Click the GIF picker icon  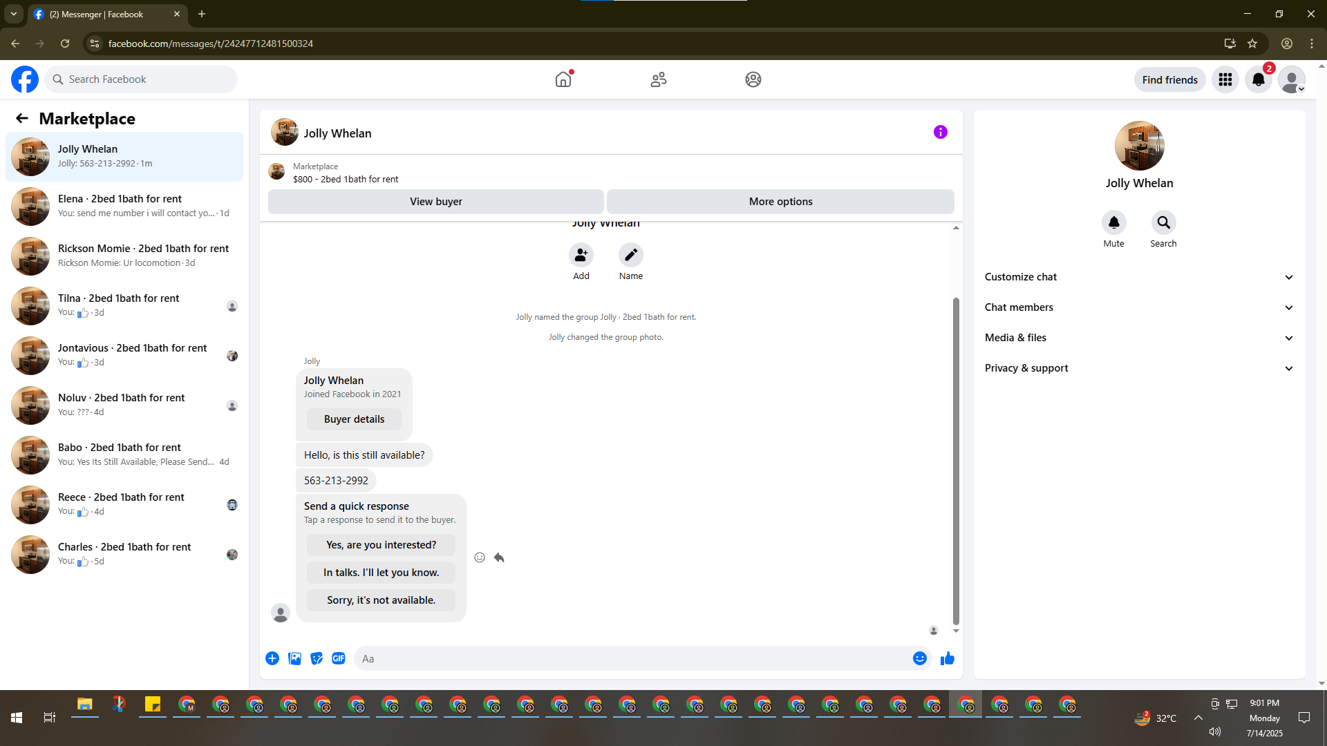(338, 658)
